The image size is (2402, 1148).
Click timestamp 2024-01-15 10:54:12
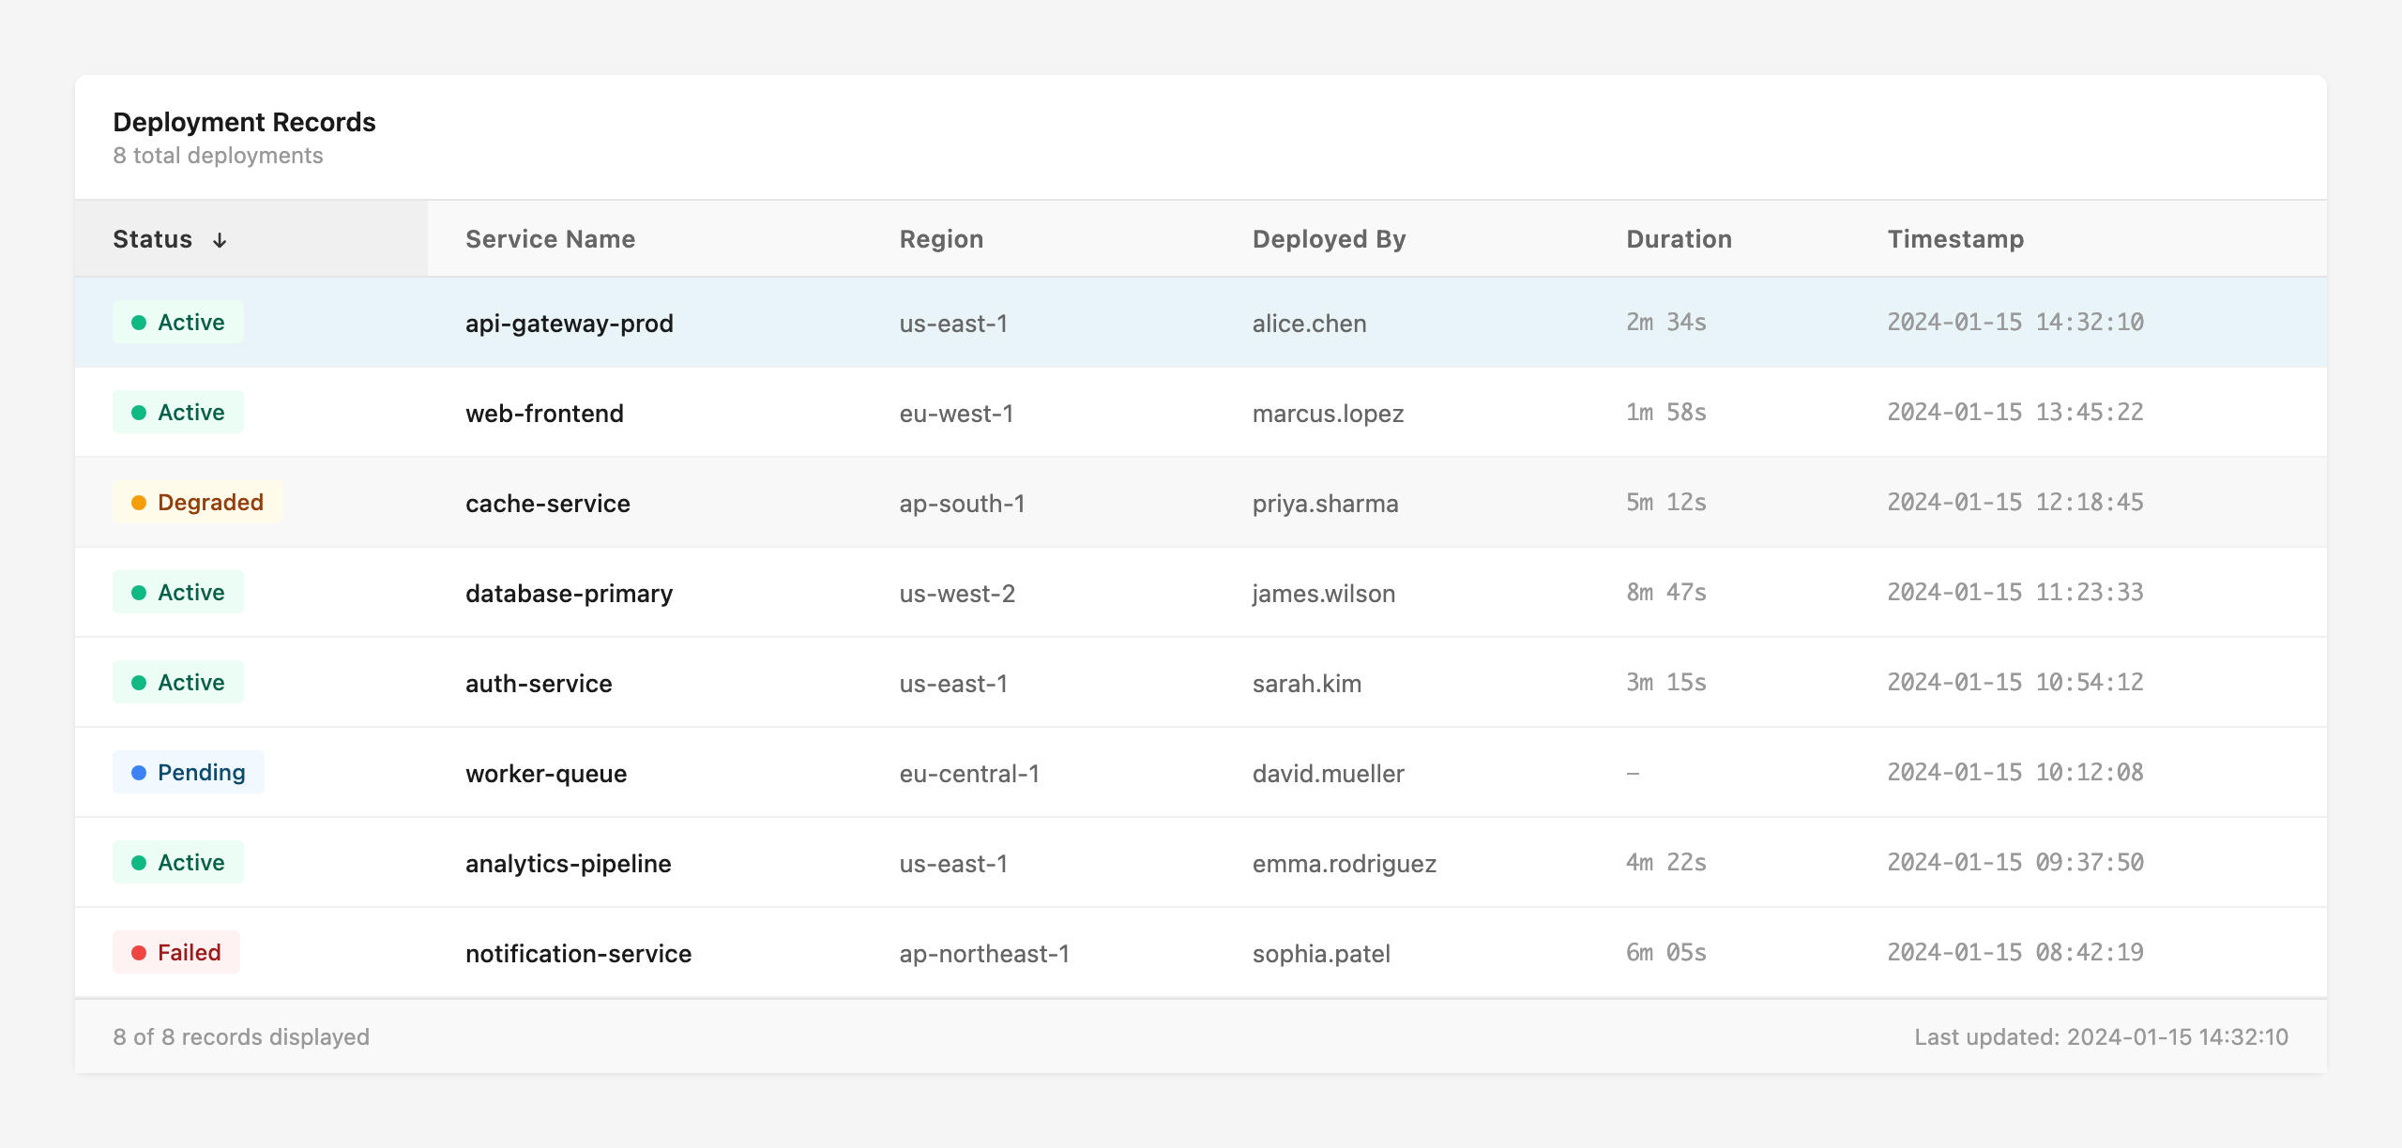(x=2015, y=682)
